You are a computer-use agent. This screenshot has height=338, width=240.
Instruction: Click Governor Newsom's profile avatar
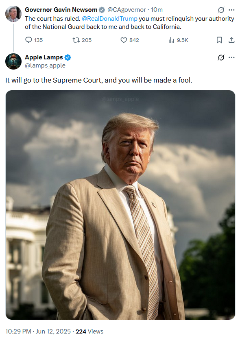pyautogui.click(x=13, y=13)
